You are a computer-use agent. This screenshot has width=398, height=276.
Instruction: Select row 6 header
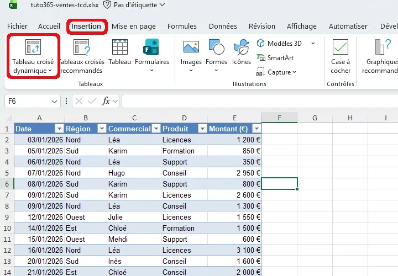[x=7, y=184]
